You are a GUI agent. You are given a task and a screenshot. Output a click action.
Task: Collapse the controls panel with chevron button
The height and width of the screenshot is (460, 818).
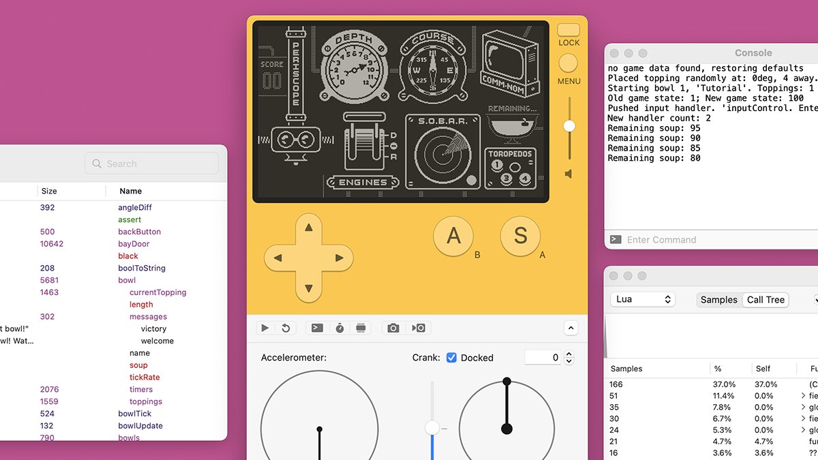point(571,328)
